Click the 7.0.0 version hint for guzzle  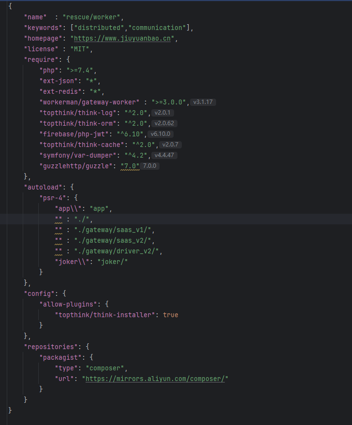click(149, 166)
